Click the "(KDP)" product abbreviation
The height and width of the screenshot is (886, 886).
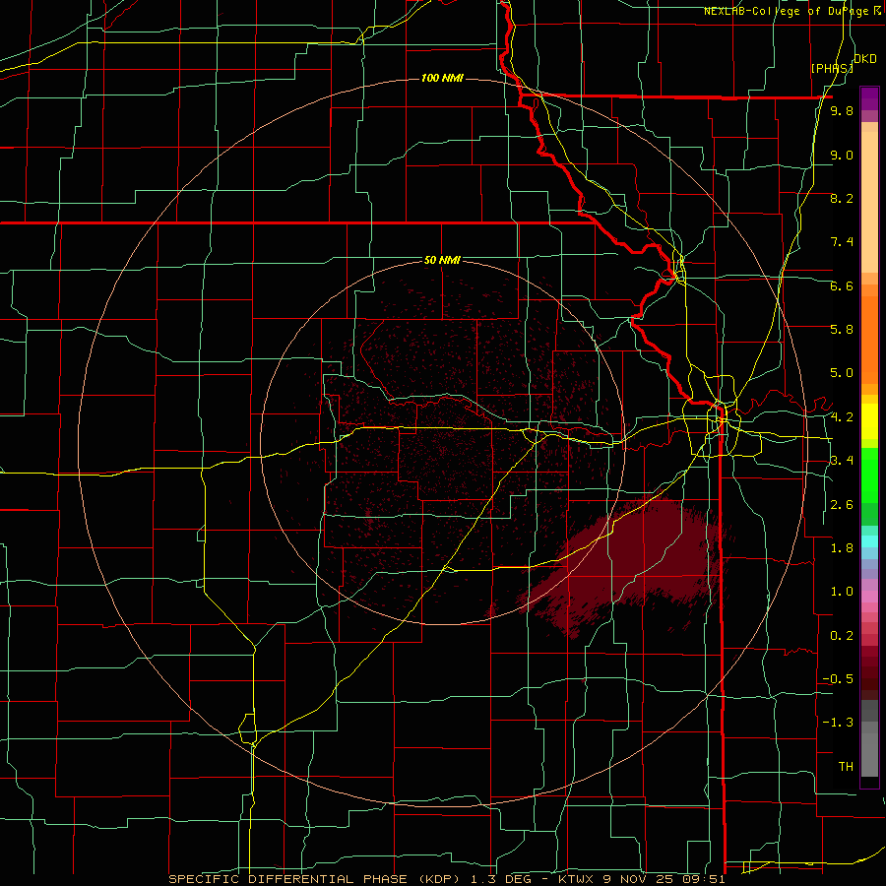click(437, 879)
